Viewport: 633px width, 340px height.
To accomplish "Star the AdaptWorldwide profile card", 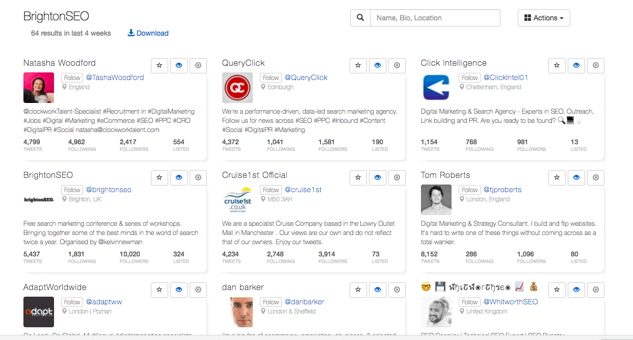I will click(x=160, y=290).
